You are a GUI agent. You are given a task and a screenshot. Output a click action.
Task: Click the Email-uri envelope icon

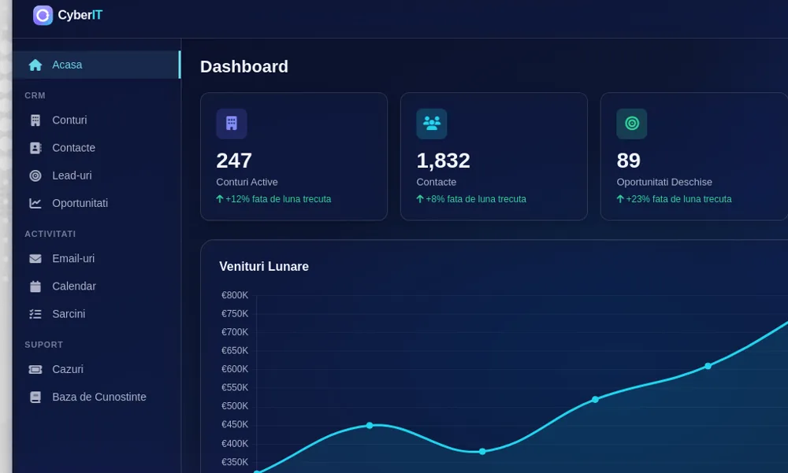click(x=35, y=259)
